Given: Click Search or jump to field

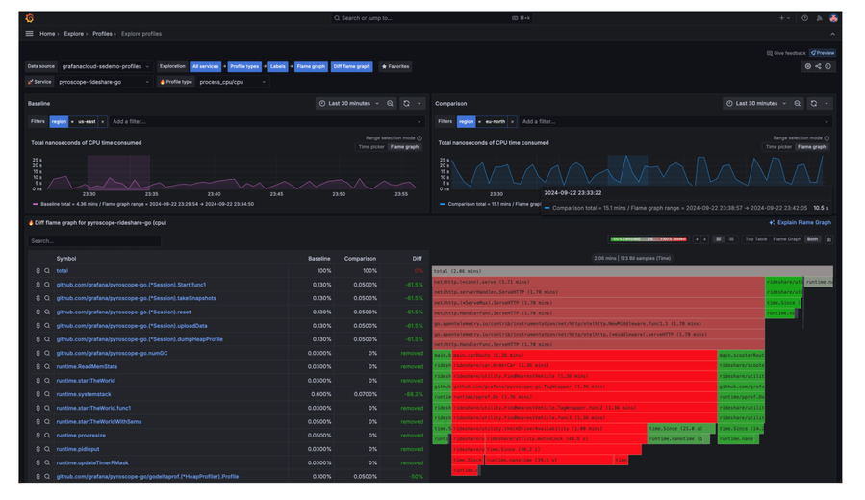Looking at the screenshot, I should tap(431, 18).
